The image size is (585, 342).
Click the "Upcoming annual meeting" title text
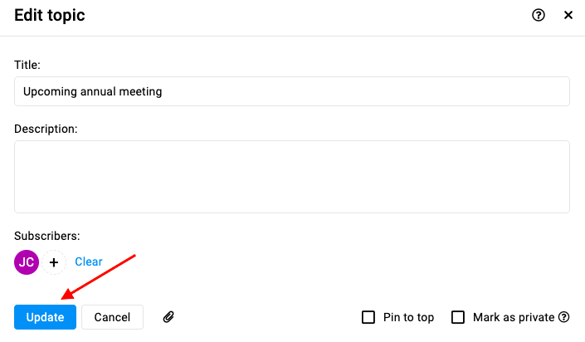93,91
